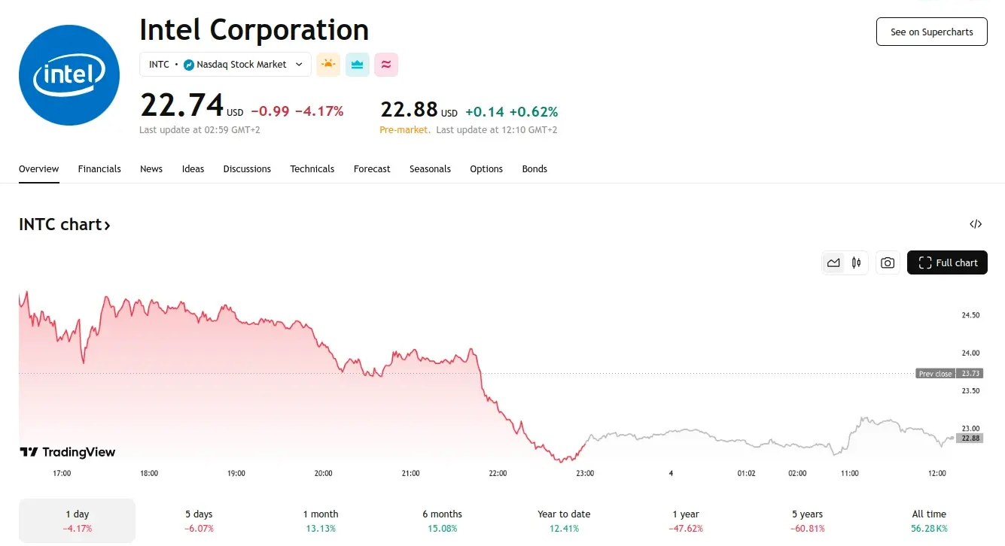Image resolution: width=1005 pixels, height=546 pixels.
Task: Select the 1 month time range
Action: [321, 520]
